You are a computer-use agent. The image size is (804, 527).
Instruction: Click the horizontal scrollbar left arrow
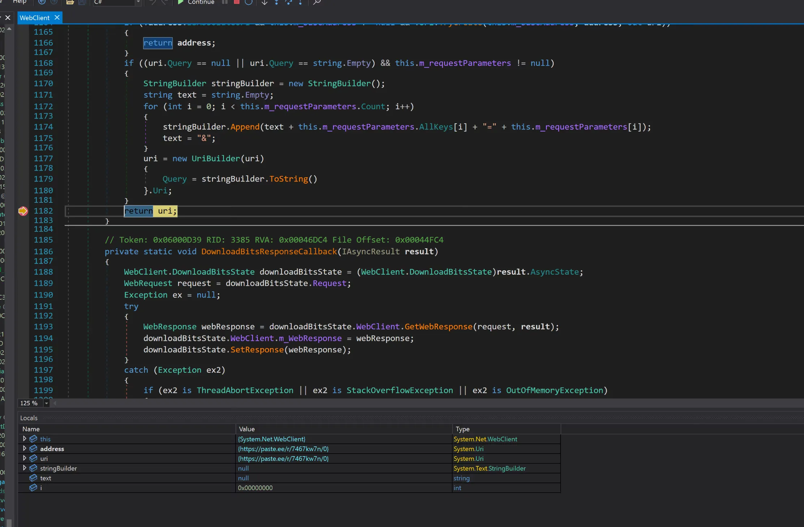[55, 403]
